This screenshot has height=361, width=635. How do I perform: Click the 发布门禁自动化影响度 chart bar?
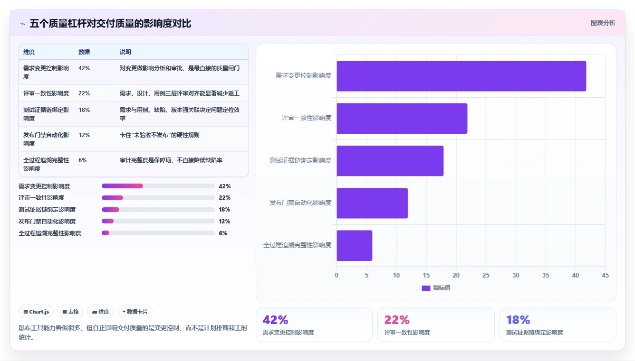pyautogui.click(x=372, y=203)
